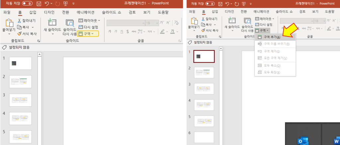
Task: Click 모든 구역 제거(V) menu entry
Action: 275,58
